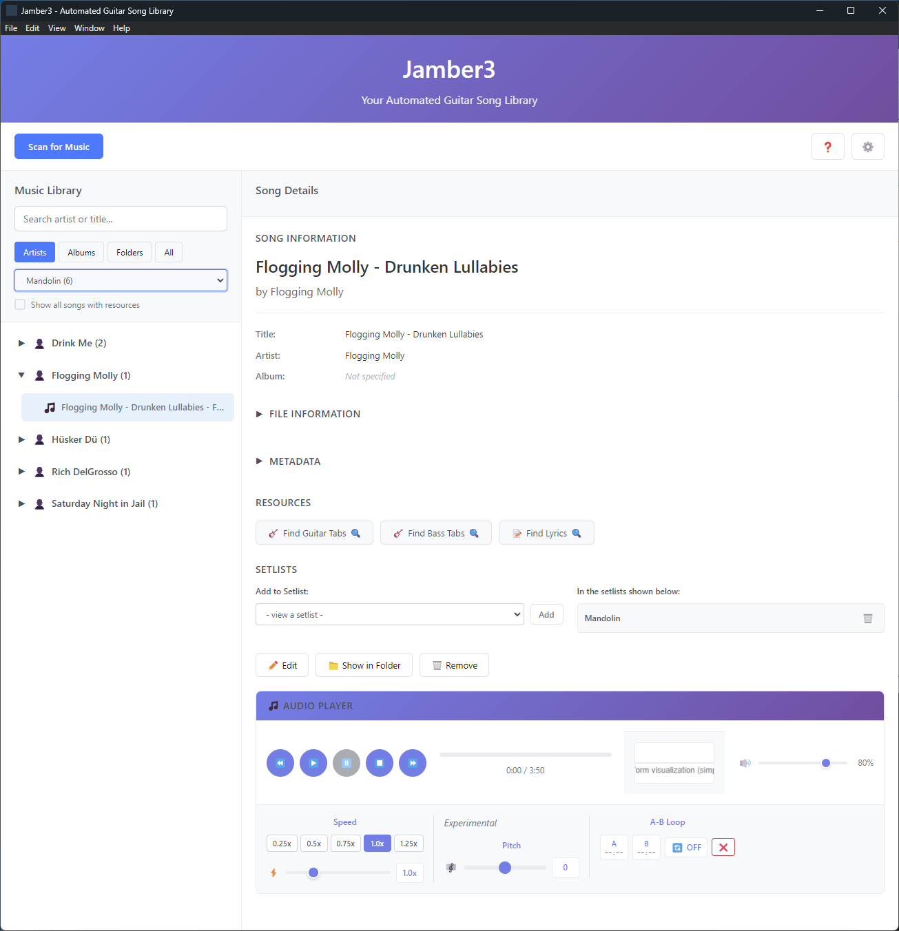Click the song progress bar
This screenshot has height=931, width=899.
[x=526, y=755]
